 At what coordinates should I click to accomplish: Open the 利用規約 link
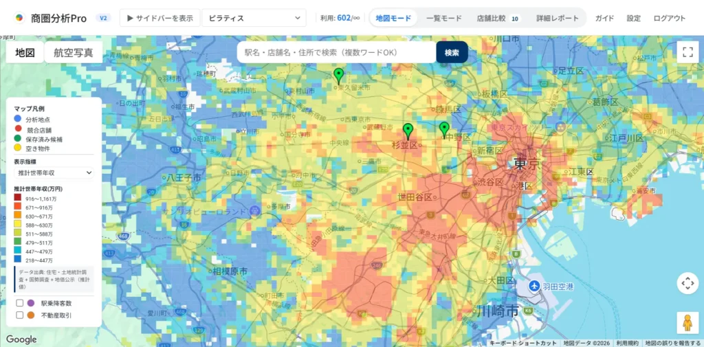[x=628, y=343]
